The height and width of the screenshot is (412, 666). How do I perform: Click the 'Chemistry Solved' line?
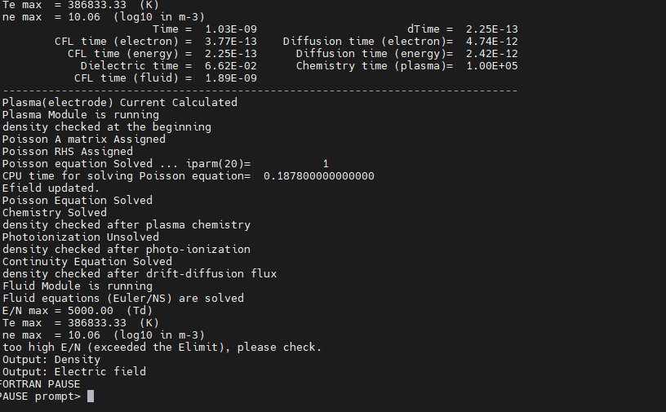point(55,213)
